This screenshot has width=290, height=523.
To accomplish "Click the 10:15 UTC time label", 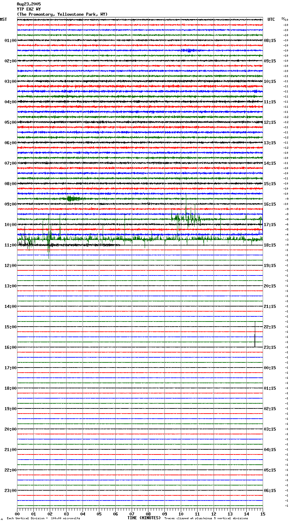I will tap(270, 81).
